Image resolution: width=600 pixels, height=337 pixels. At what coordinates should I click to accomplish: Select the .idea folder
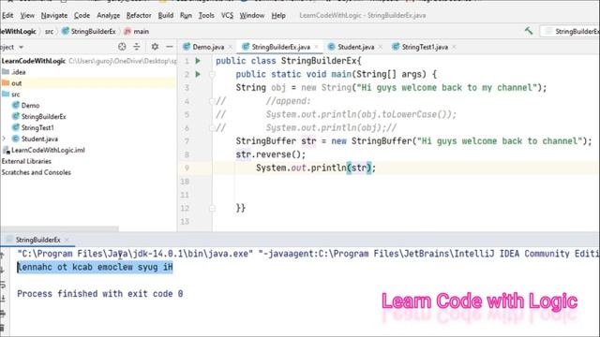(14, 72)
